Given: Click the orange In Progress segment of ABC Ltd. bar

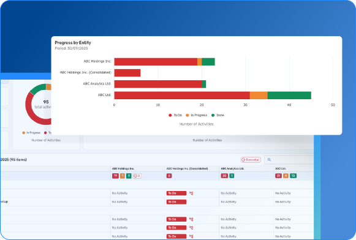Looking at the screenshot, I should point(259,96).
